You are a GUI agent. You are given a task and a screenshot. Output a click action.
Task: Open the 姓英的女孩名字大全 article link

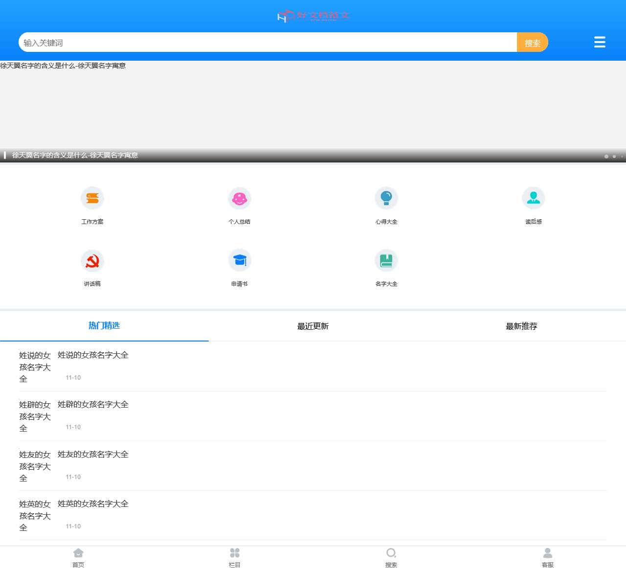93,504
